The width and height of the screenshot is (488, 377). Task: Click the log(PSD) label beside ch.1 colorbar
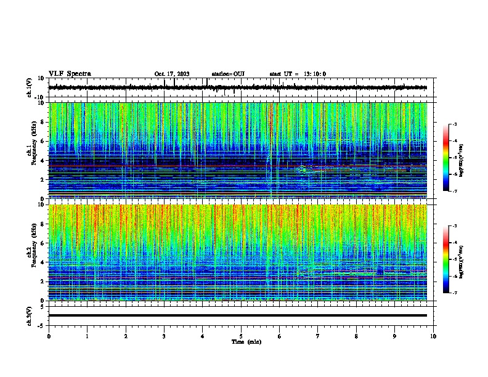pos(461,161)
